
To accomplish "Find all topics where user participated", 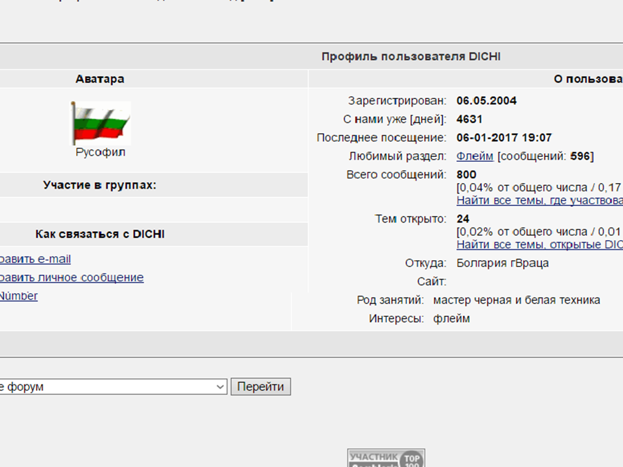I will click(539, 201).
